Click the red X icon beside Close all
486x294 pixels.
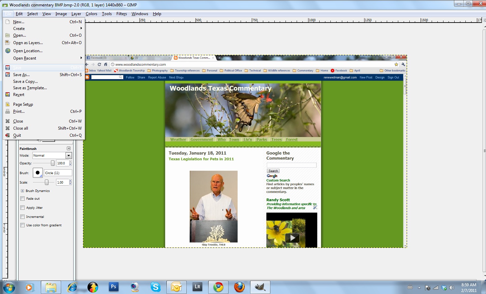point(7,128)
